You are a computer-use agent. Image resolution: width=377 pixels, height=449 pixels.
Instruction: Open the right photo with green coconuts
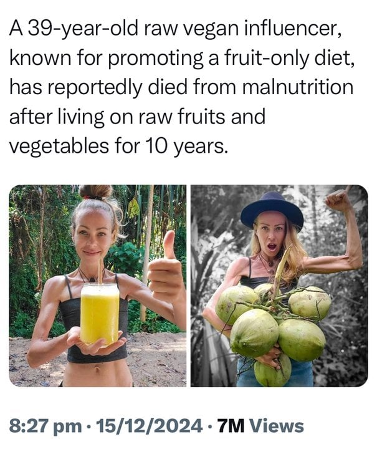point(279,286)
